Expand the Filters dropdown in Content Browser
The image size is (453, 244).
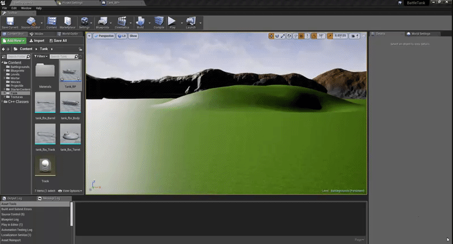coord(41,56)
